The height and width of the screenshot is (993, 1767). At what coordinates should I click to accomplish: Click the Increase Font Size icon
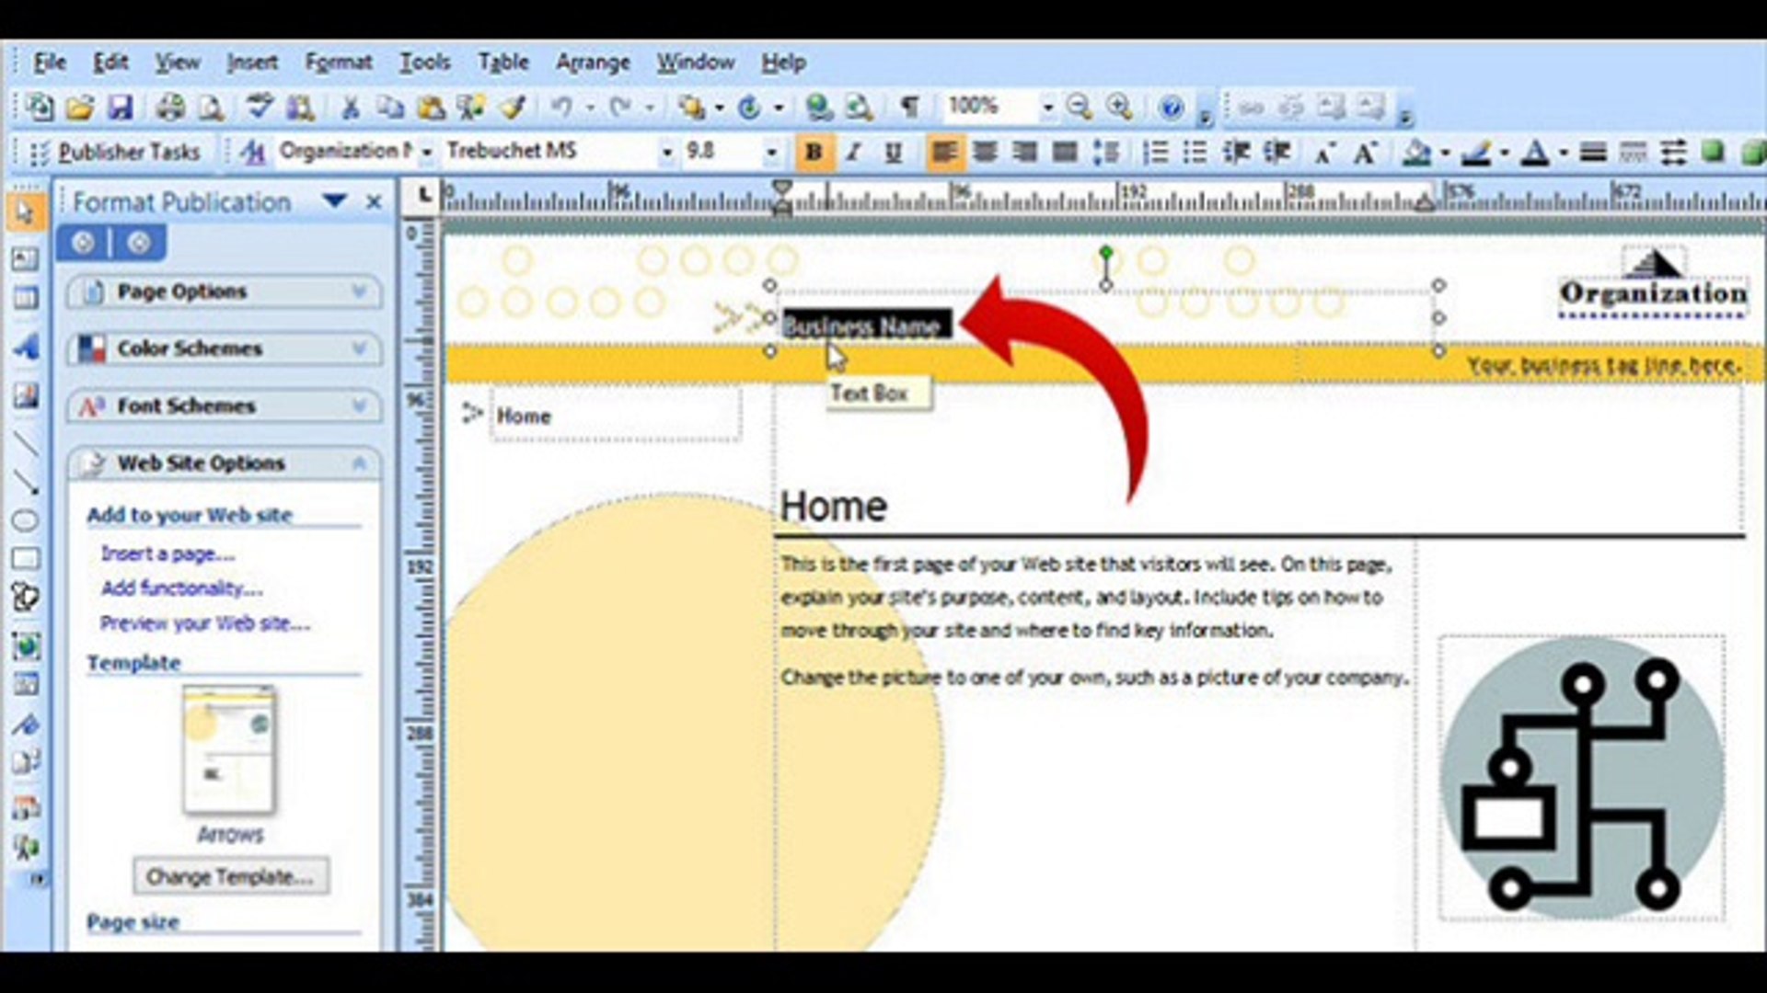[x=1365, y=153]
